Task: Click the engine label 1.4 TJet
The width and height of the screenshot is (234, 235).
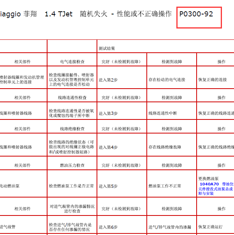Action: point(59,14)
